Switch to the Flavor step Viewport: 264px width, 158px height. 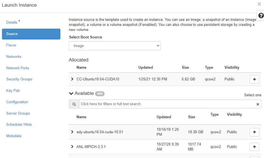[x=11, y=45]
